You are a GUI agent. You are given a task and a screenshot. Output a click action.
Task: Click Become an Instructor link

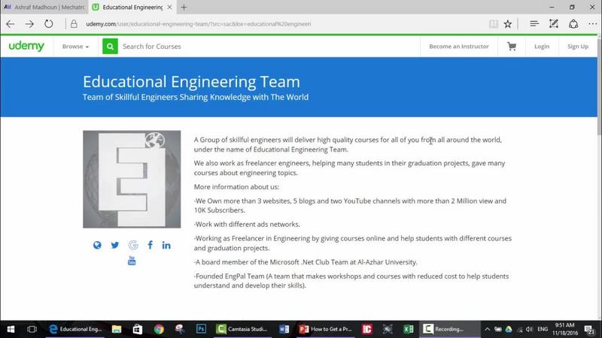click(x=459, y=47)
